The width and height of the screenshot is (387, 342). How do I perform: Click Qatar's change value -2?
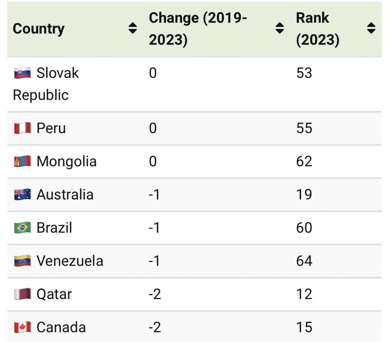[x=155, y=294]
